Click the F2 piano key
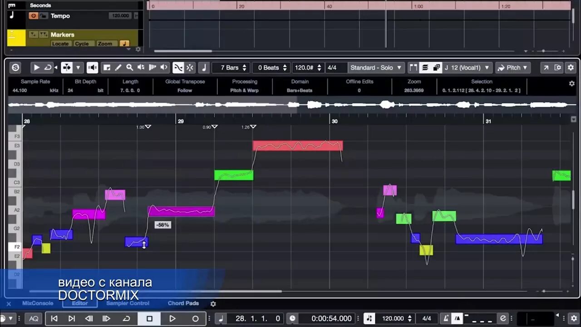Screen dimensions: 581x327 click(x=15, y=247)
